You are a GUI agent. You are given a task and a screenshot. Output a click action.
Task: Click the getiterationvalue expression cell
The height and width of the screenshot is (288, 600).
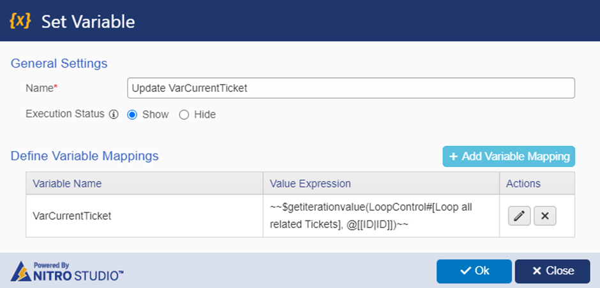click(x=381, y=216)
